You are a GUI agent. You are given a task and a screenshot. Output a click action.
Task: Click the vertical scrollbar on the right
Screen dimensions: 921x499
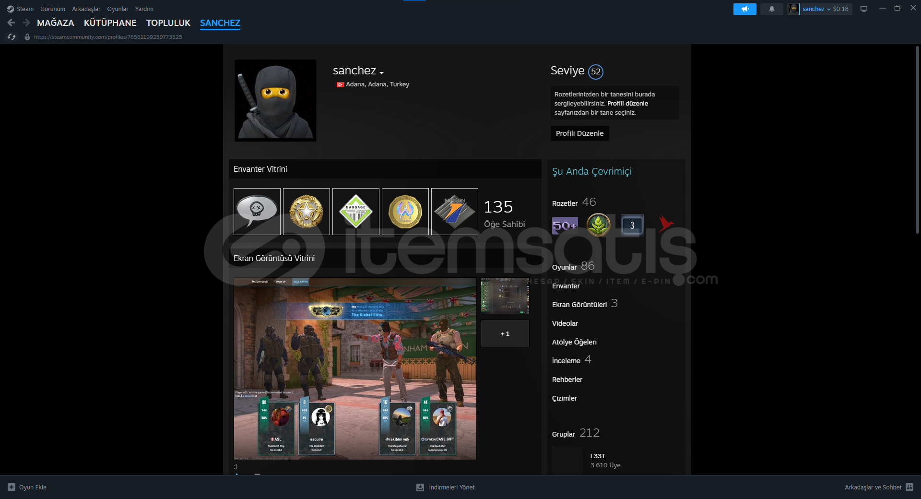918,140
